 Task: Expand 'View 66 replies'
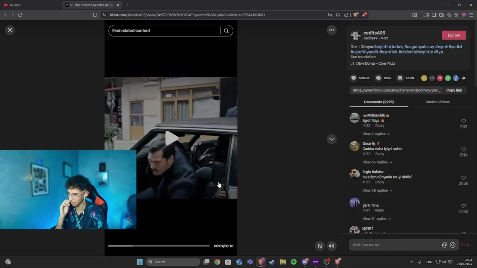377,162
